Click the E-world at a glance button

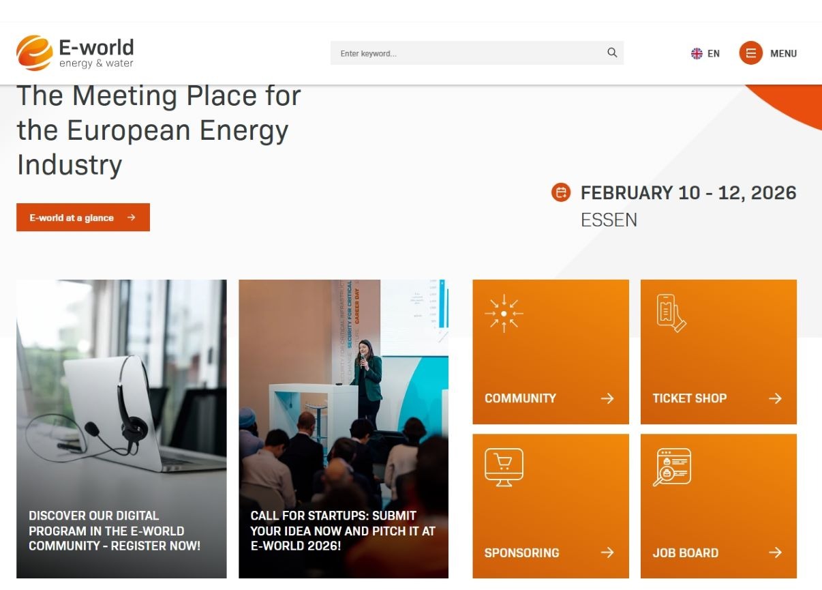[x=82, y=217]
